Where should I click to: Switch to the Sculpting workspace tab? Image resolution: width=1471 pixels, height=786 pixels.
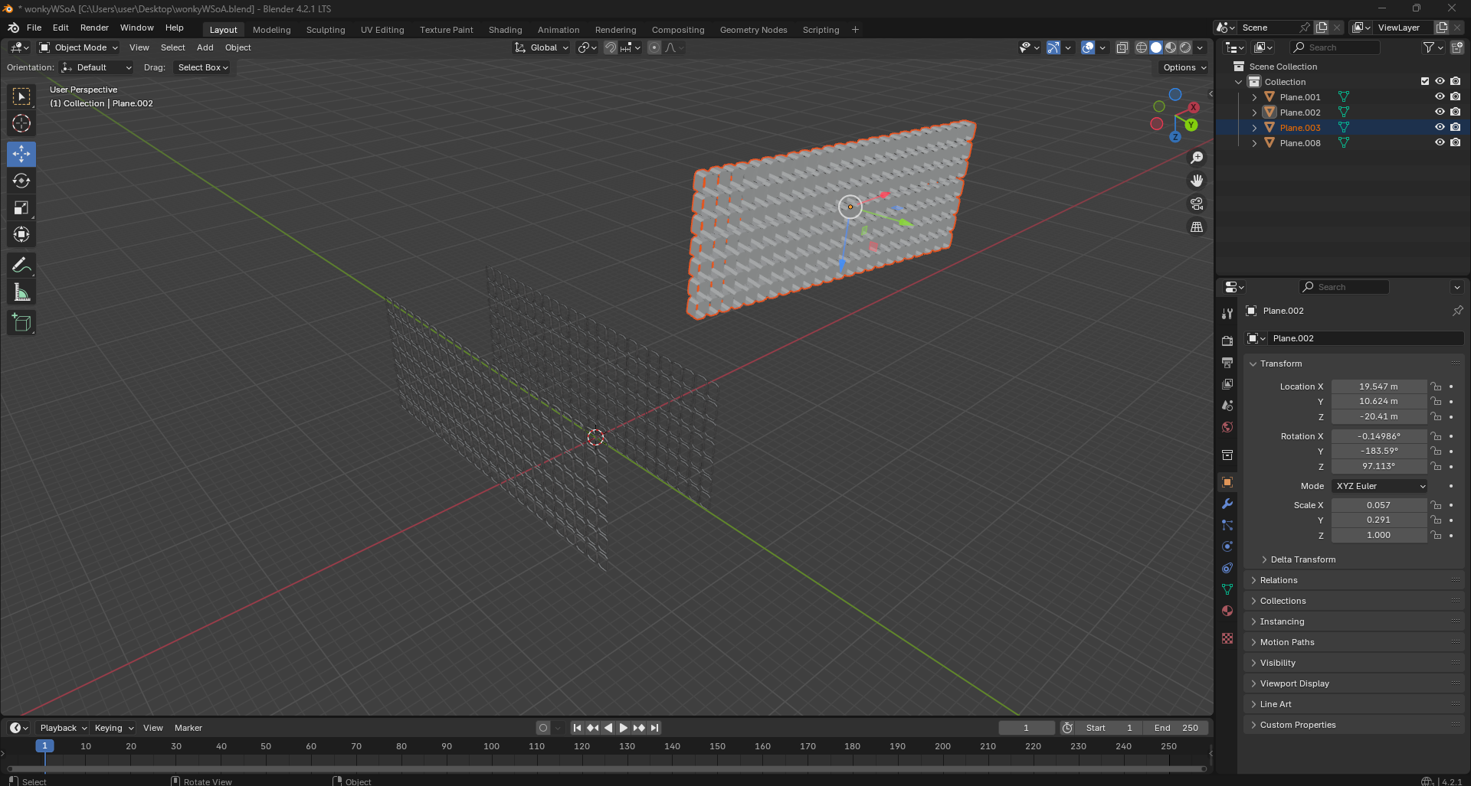click(x=326, y=30)
